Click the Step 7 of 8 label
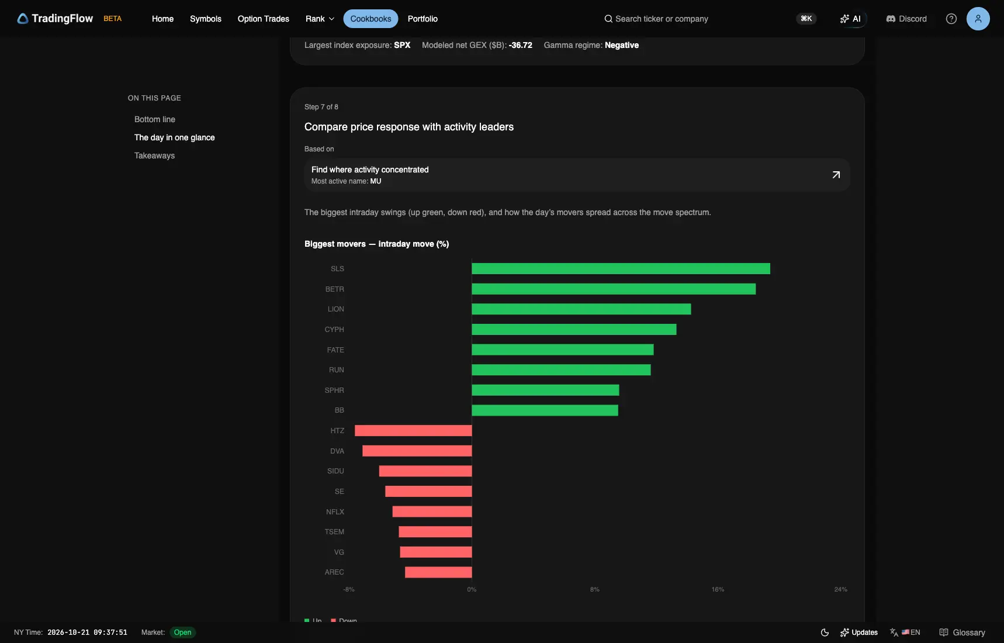1004x643 pixels. coord(321,107)
